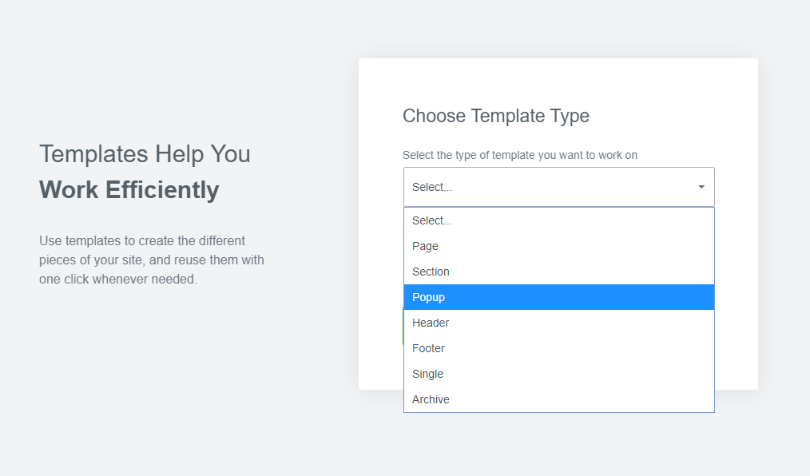Screen dimensions: 810x476
Task: Pick Footer from the dropdown list
Action: (x=559, y=348)
